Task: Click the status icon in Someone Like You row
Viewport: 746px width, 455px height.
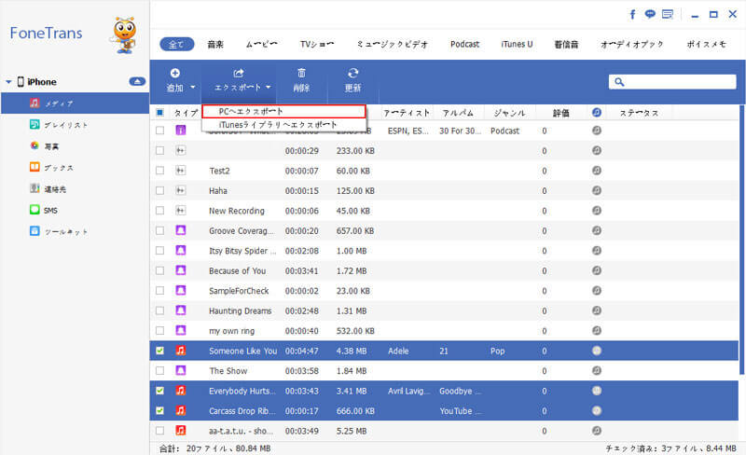Action: (597, 351)
